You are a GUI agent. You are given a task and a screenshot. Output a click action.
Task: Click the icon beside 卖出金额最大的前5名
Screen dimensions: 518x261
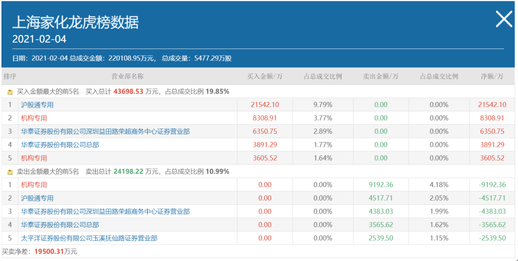click(x=10, y=172)
